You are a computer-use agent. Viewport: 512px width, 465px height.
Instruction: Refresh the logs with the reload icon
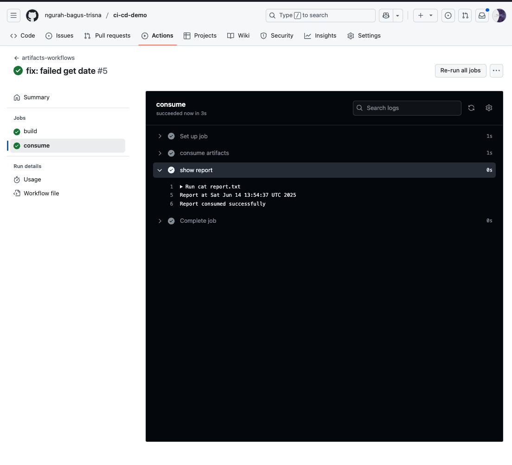pyautogui.click(x=471, y=108)
